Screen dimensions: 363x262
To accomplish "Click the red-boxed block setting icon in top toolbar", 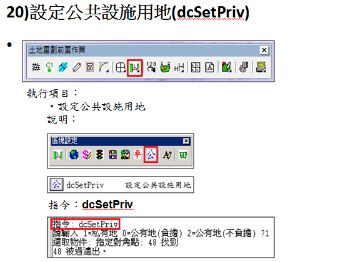I will (x=134, y=68).
